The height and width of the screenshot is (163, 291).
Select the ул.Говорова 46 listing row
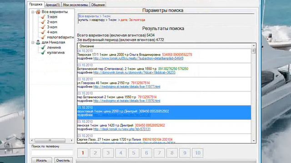164,84
